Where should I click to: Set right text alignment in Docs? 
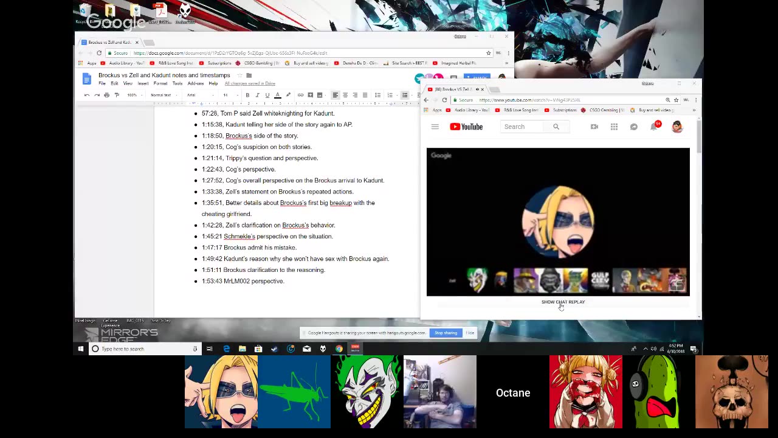(355, 95)
